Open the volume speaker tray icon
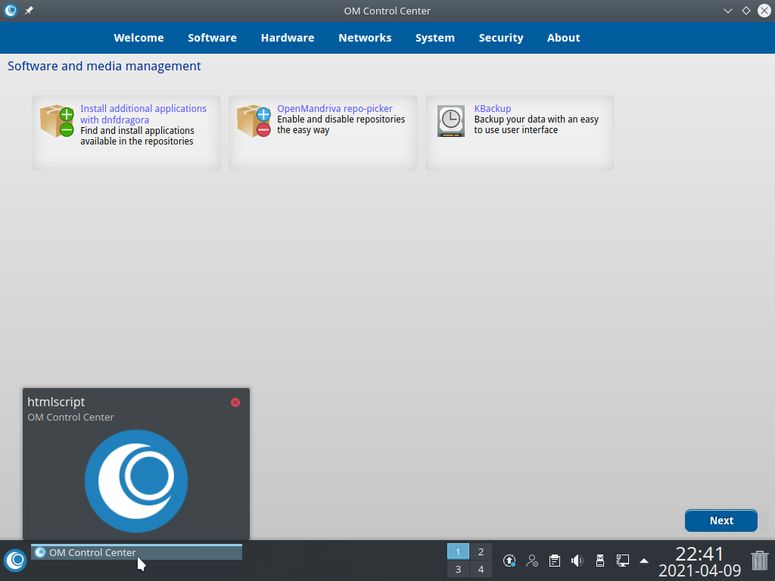 tap(577, 561)
